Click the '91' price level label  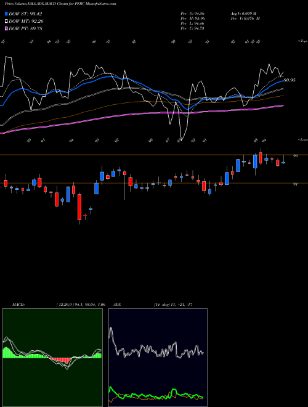coord(295,184)
